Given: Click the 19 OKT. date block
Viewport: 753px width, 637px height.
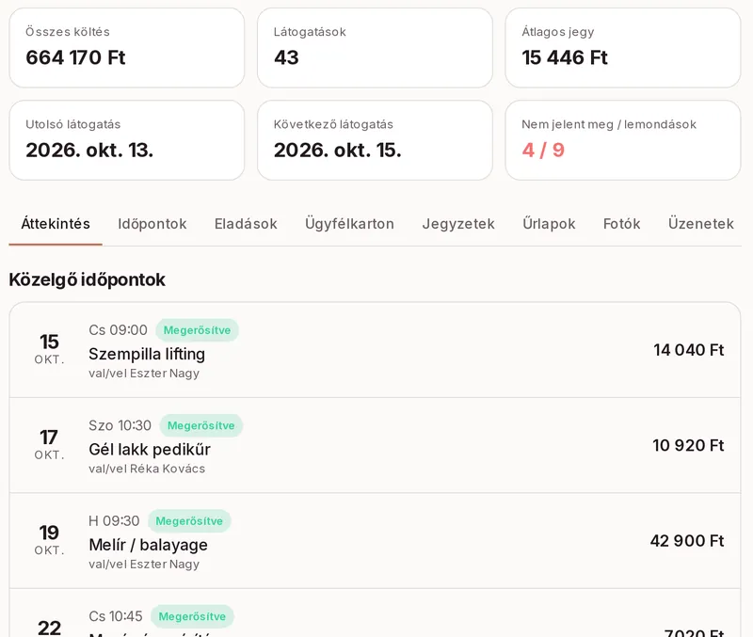Looking at the screenshot, I should pos(49,540).
